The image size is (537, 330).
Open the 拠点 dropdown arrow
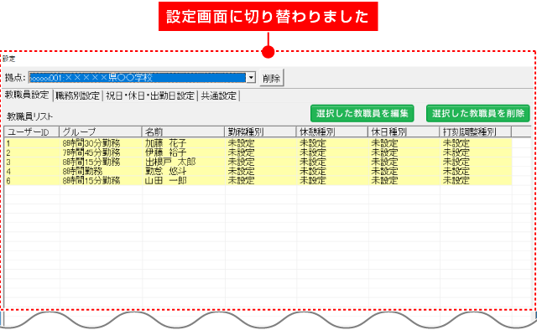[x=251, y=78]
